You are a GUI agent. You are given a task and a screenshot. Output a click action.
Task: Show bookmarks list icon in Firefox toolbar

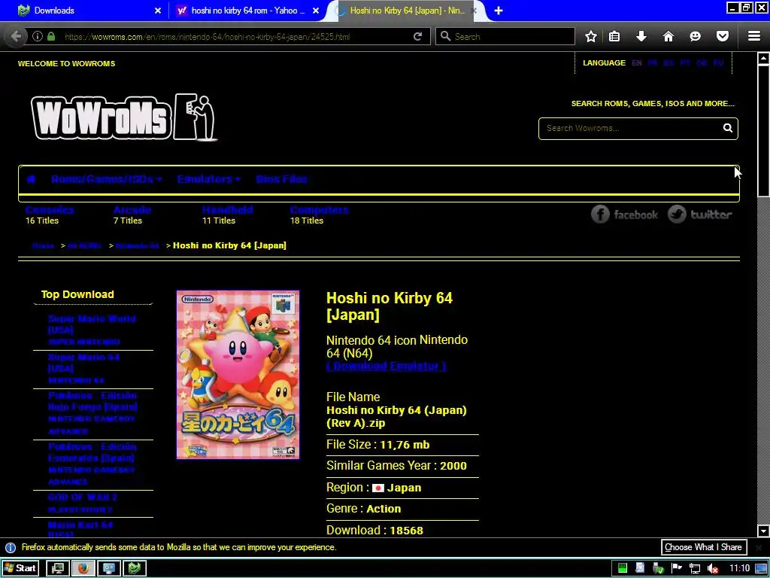click(614, 36)
